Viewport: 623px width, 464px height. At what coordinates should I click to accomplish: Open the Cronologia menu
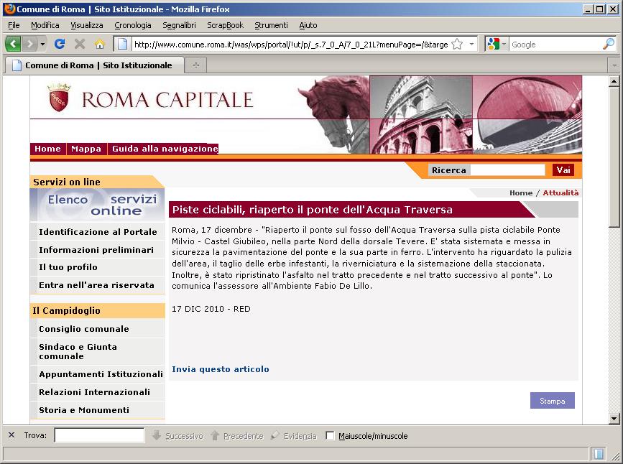[x=133, y=25]
